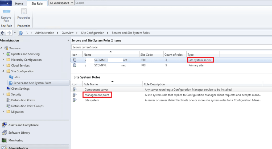Switch to the Monitoring workspace
This screenshot has height=149, width=272.
[x=16, y=140]
